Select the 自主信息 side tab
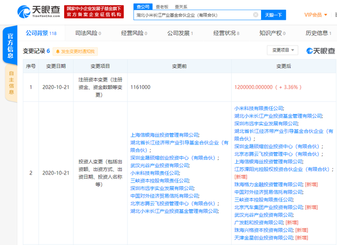Screen dimensions: 337x245 pos(11,83)
